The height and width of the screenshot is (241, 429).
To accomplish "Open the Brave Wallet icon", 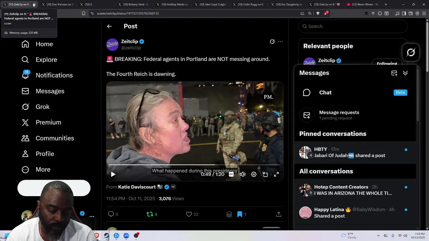I will [x=411, y=13].
